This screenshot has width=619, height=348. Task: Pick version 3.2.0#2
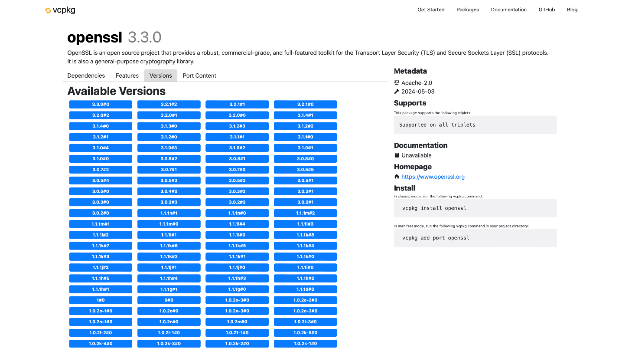[101, 115]
